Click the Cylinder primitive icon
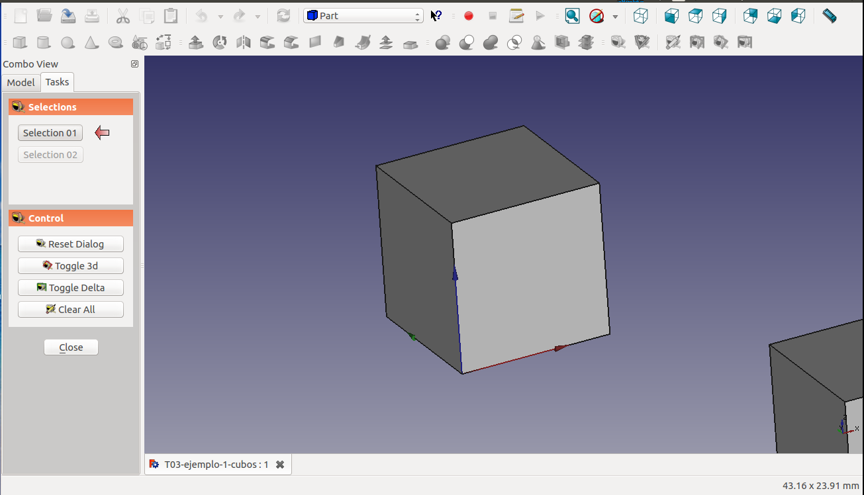This screenshot has height=495, width=864. tap(44, 43)
